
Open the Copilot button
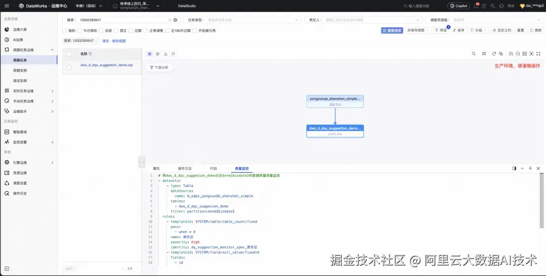[459, 6]
